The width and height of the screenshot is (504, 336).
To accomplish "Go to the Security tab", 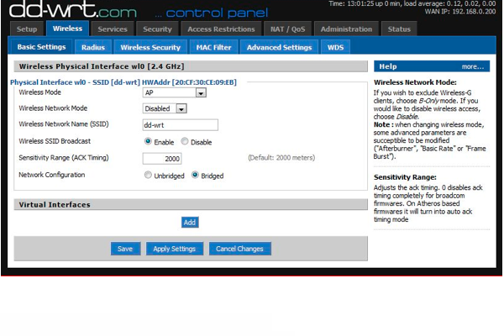I will tap(157, 29).
